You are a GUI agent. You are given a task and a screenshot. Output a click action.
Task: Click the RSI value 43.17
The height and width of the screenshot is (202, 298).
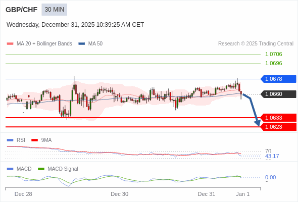272,156
